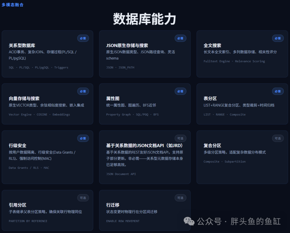This screenshot has height=233, width=290.
Task: Select the 数据库能力 main heading
Action: pos(144,19)
